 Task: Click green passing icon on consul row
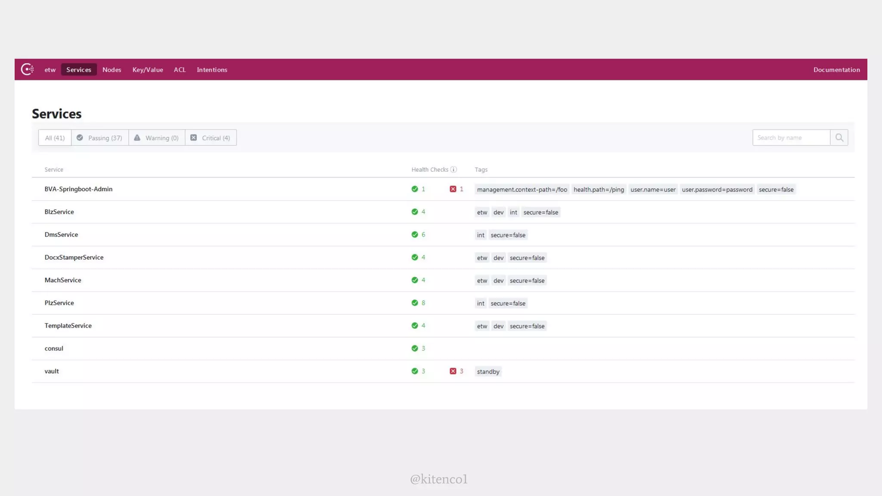coord(414,348)
